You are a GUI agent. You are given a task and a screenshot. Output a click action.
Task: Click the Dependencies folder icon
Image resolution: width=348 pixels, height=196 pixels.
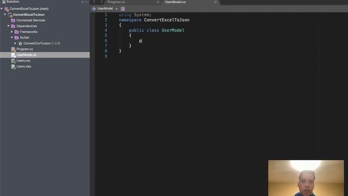point(13,26)
